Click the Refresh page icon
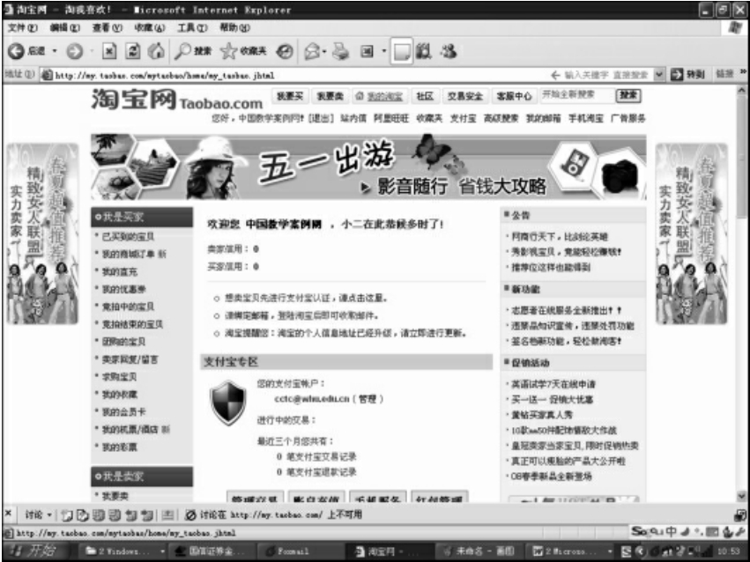The image size is (750, 562). [x=132, y=51]
